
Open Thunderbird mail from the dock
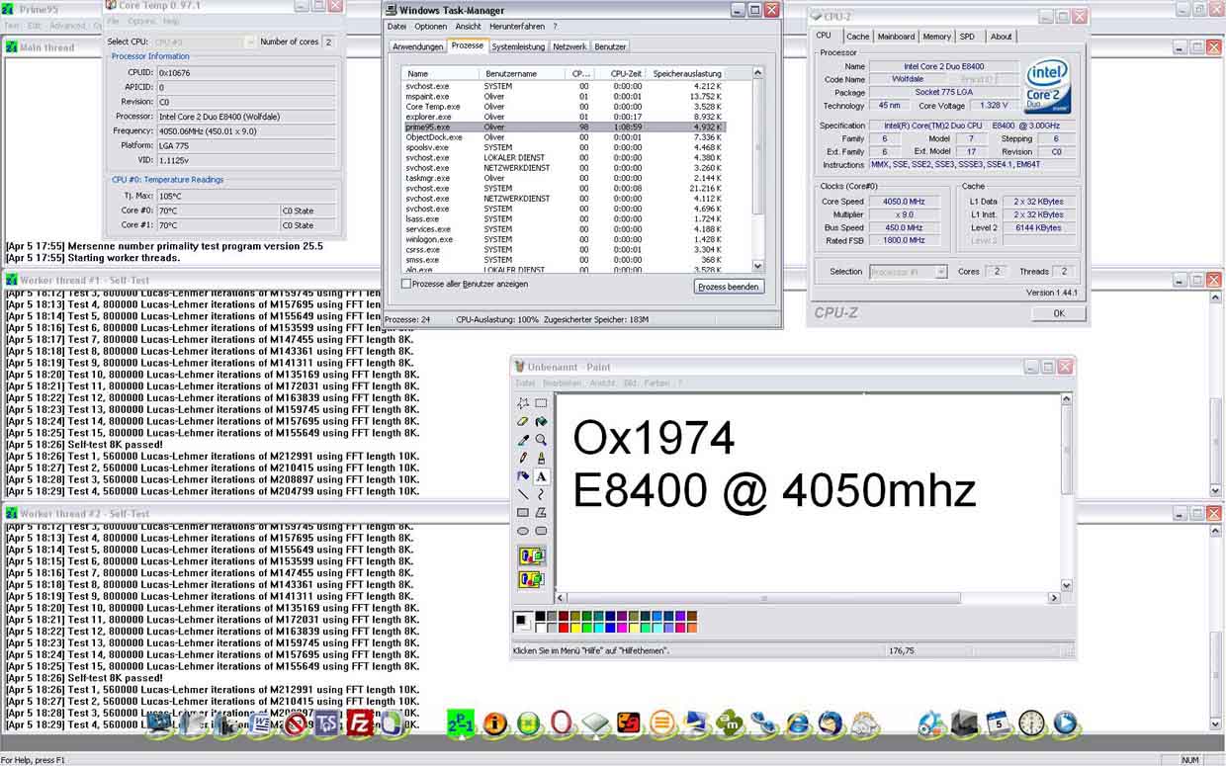click(832, 723)
